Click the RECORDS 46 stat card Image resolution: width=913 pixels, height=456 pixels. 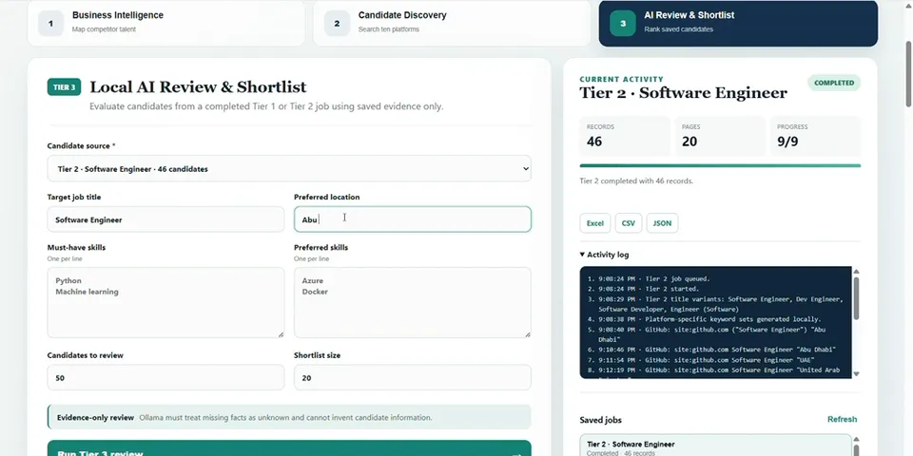click(x=625, y=136)
